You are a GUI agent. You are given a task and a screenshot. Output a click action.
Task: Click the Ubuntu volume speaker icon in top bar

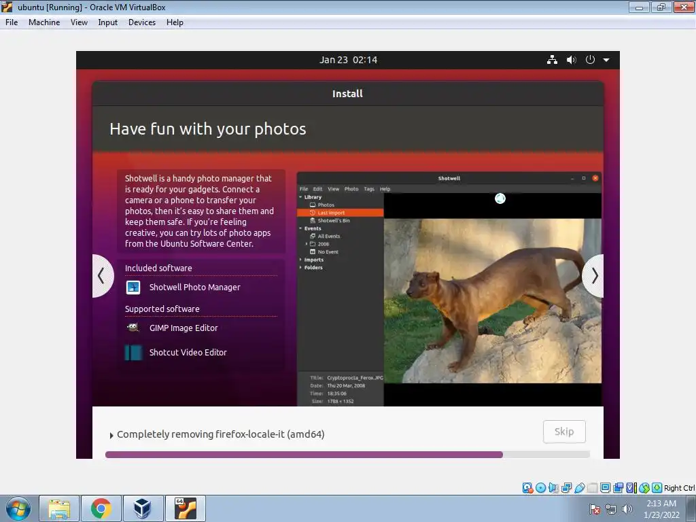[571, 60]
